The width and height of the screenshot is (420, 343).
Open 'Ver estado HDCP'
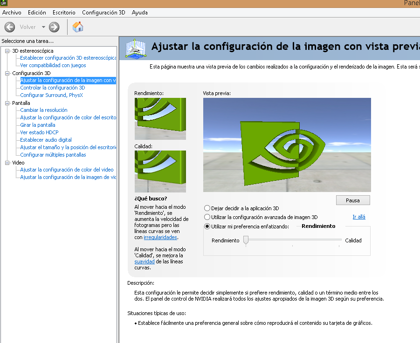39,132
